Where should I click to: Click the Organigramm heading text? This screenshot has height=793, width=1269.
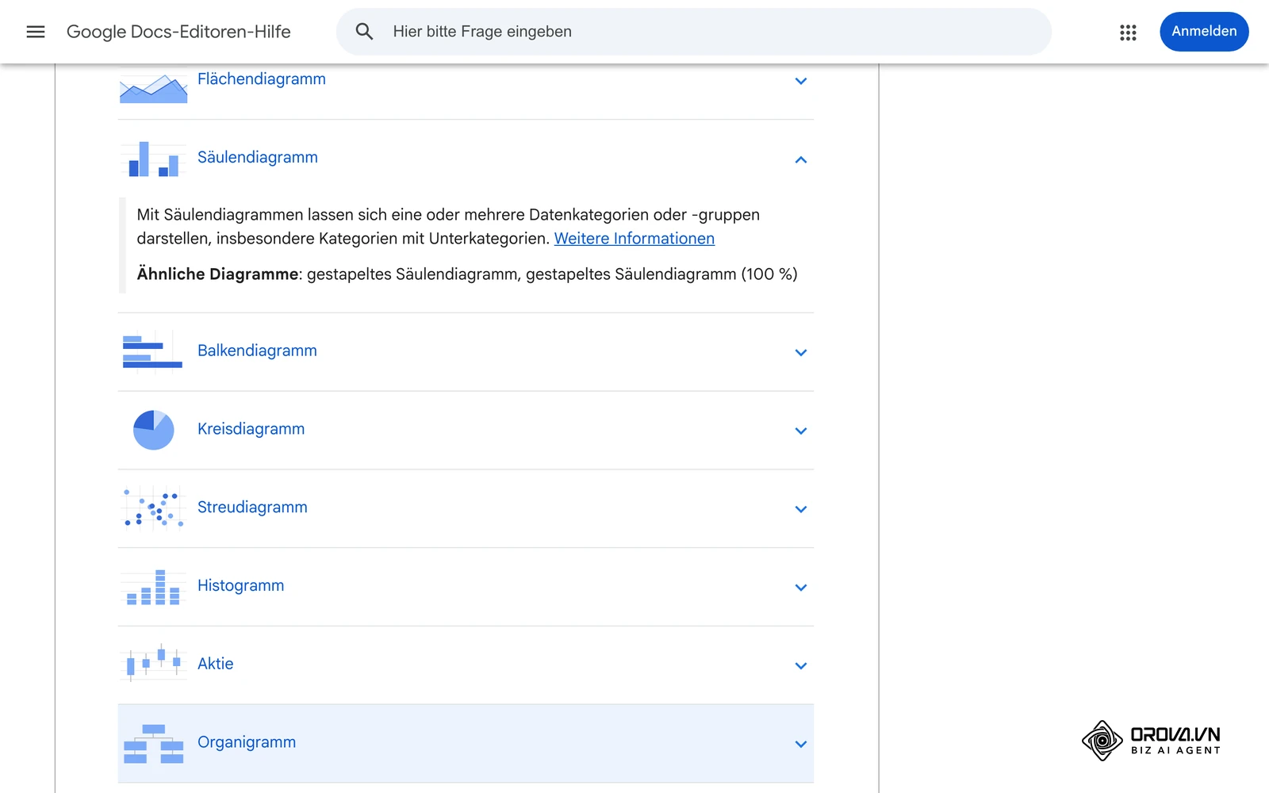click(247, 742)
